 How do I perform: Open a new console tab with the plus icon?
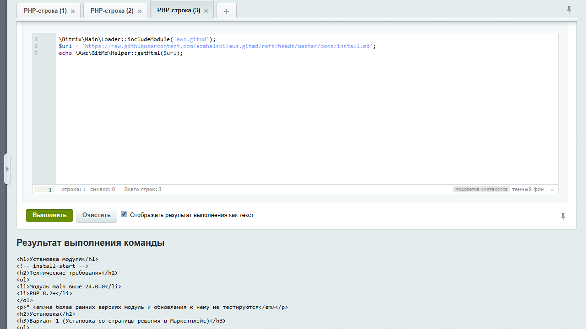coord(226,10)
